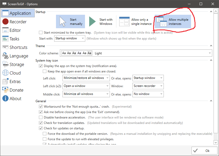Open the Light color scheme selector
This screenshot has width=219, height=156.
136,53
